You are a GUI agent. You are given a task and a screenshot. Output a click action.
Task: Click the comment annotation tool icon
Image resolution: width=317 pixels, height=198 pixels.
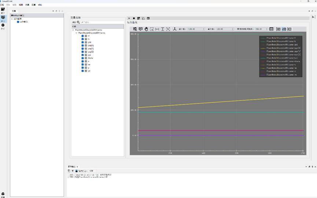[x=140, y=29]
